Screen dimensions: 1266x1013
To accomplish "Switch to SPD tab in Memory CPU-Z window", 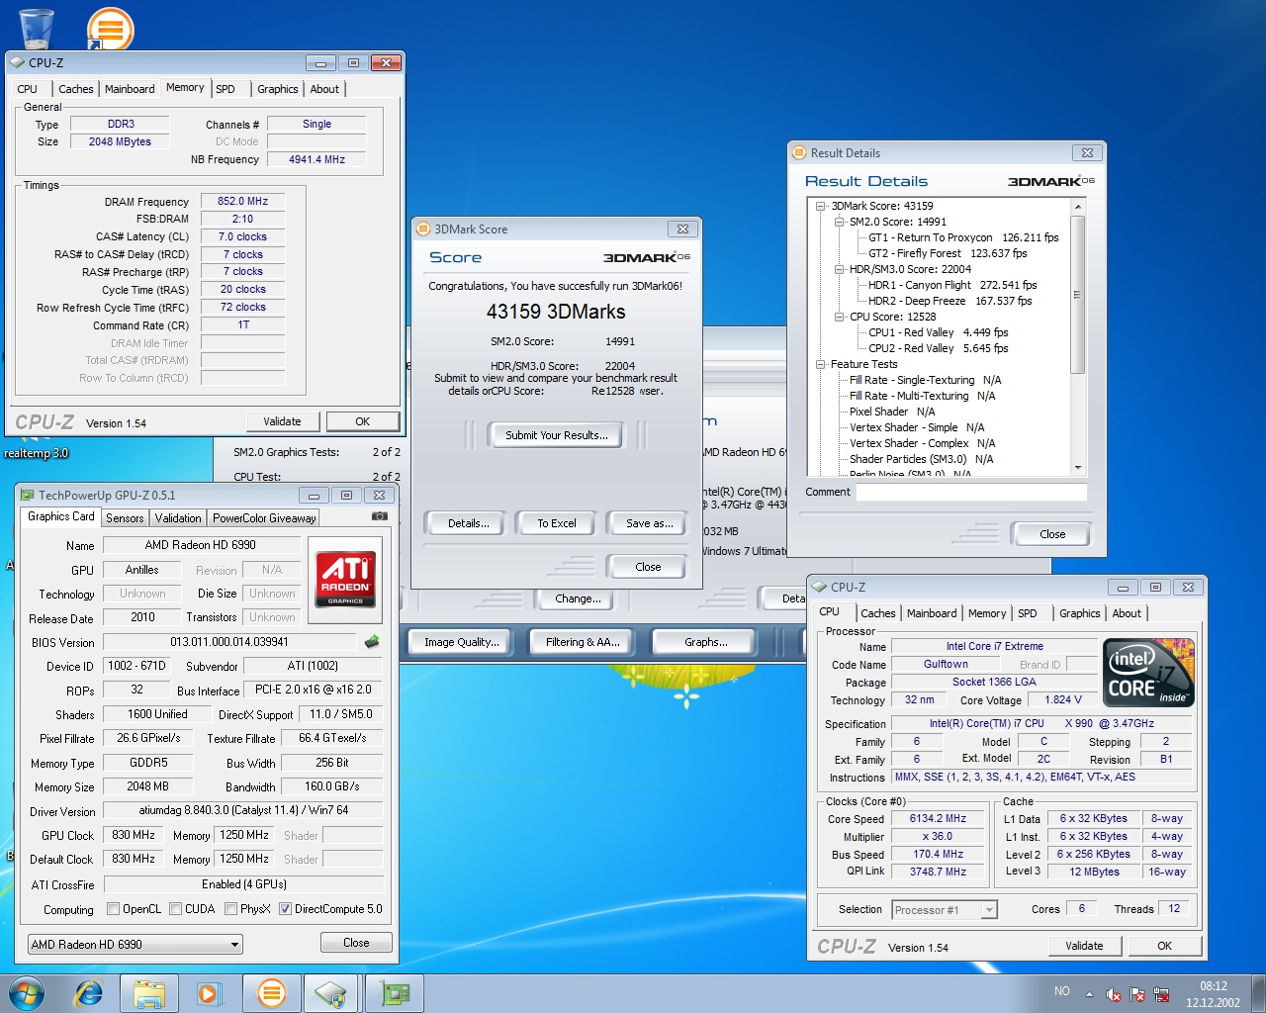I will [226, 89].
